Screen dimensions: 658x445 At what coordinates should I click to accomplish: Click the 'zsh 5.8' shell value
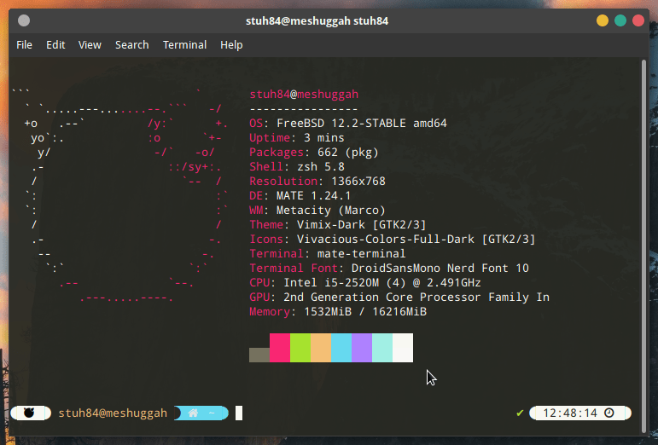[x=321, y=167]
